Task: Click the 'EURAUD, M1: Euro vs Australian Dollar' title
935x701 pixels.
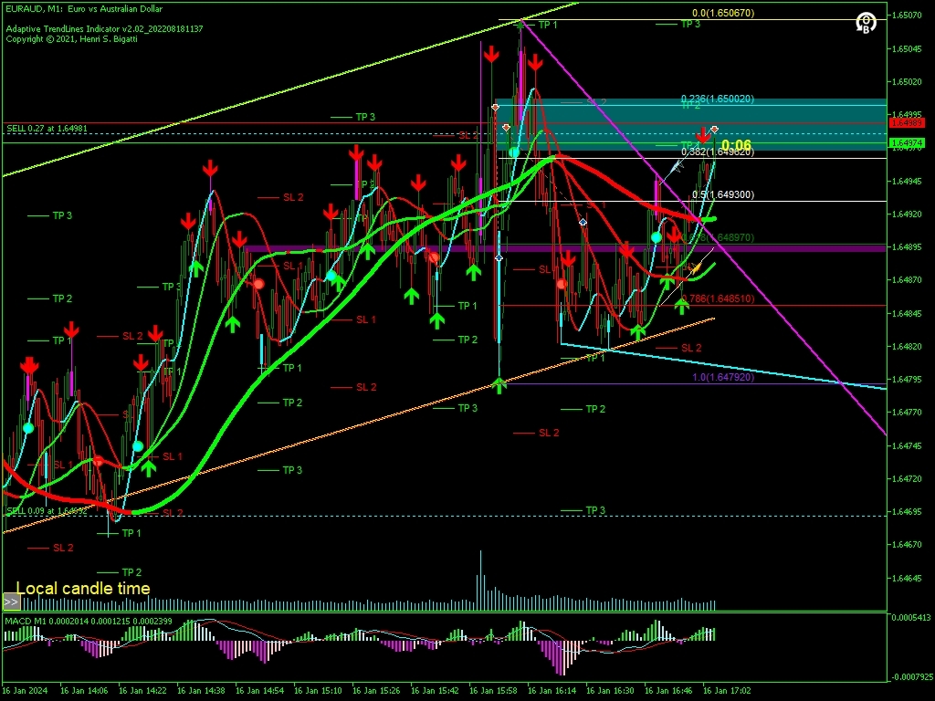Action: point(83,9)
